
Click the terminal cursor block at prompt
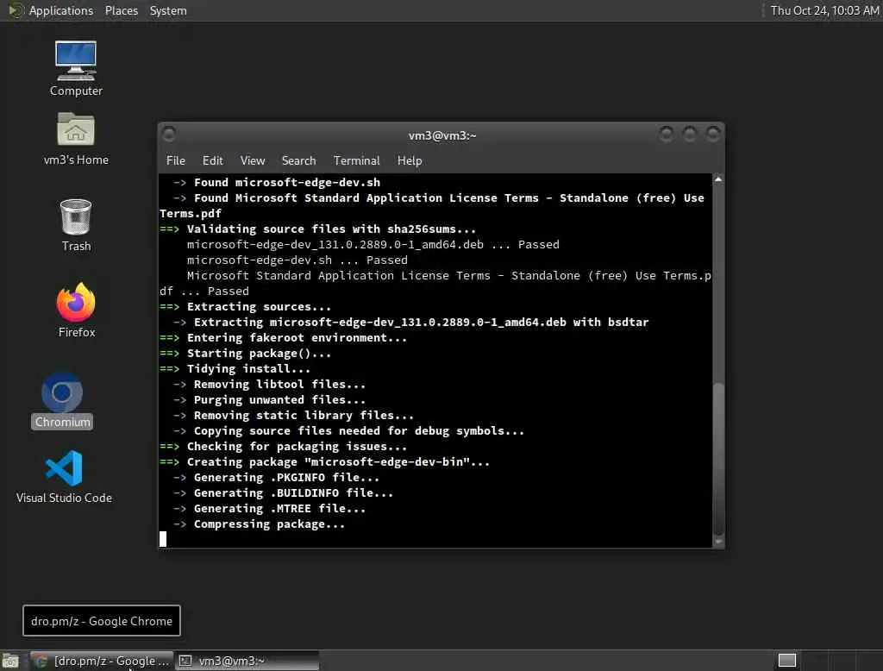pyautogui.click(x=163, y=539)
